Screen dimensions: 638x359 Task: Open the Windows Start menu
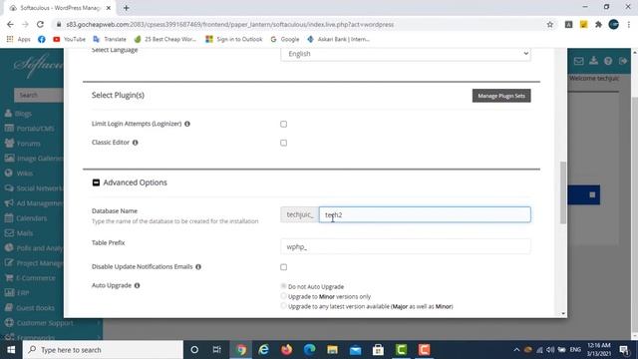(x=11, y=350)
